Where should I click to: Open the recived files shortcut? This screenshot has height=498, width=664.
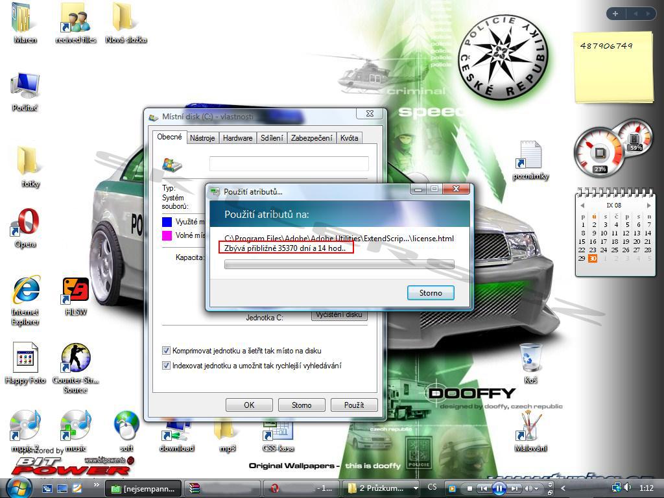(75, 23)
